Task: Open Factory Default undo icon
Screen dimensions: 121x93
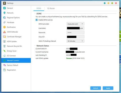Action: [5, 65]
